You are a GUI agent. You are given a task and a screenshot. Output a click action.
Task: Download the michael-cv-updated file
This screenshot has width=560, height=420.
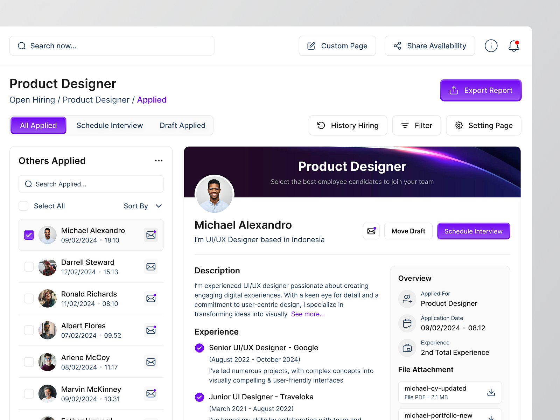pos(491,392)
